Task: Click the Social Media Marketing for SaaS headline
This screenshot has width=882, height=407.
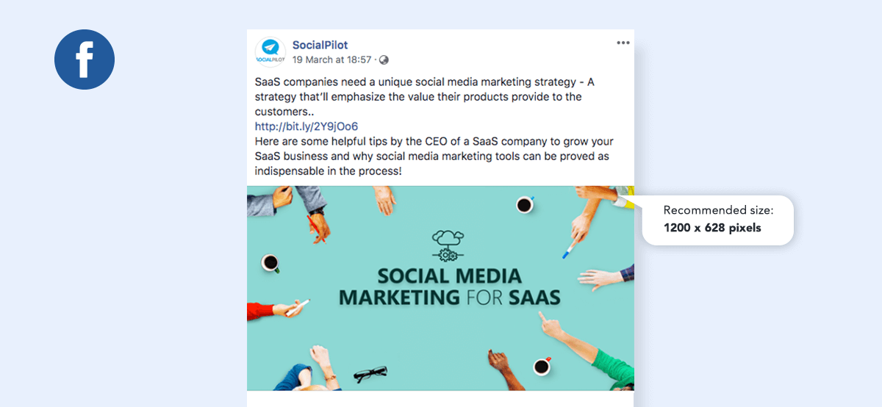Action: (x=449, y=287)
